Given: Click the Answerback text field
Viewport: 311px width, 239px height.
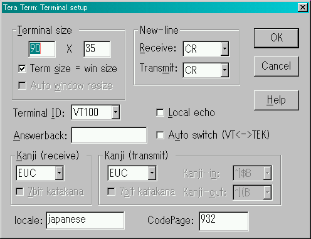Looking at the screenshot, I should coord(109,135).
